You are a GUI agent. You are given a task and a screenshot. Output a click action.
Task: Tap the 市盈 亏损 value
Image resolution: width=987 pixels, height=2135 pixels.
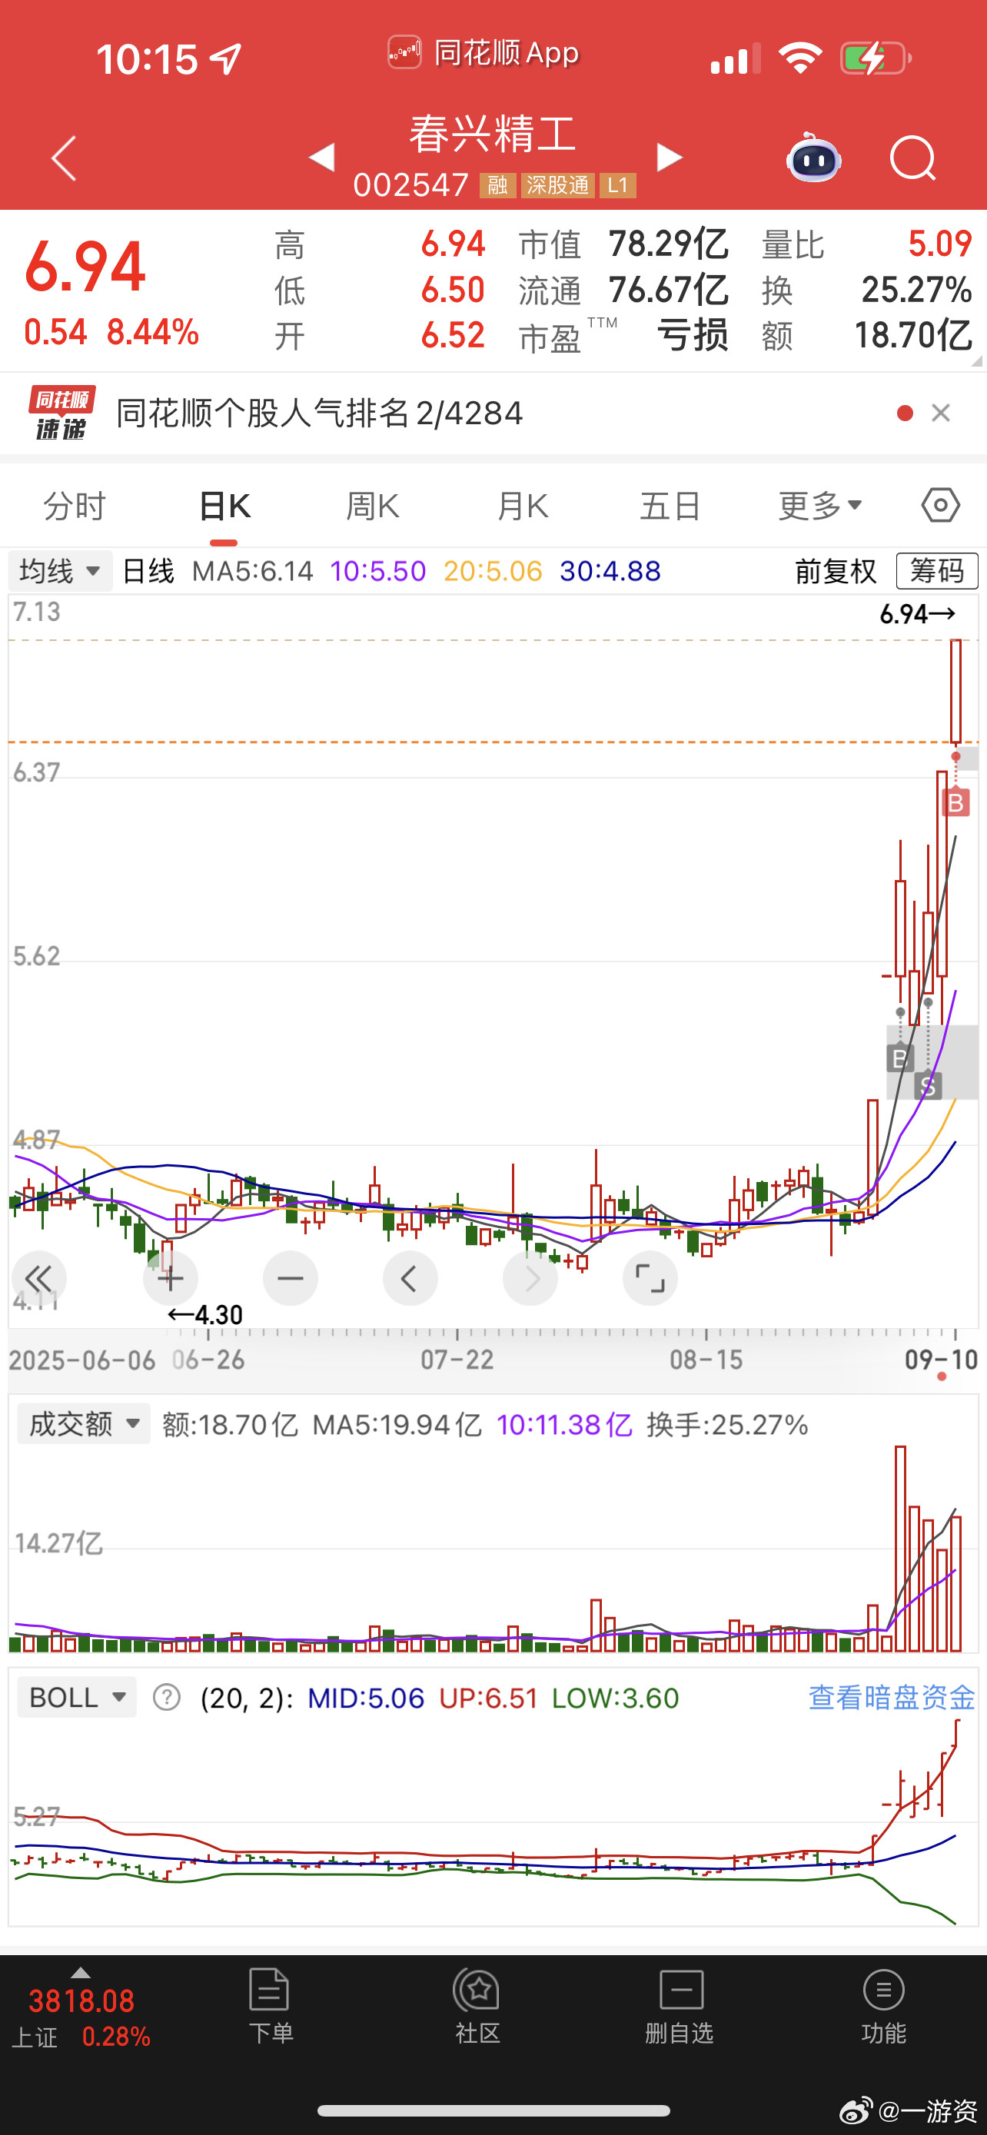(x=691, y=336)
